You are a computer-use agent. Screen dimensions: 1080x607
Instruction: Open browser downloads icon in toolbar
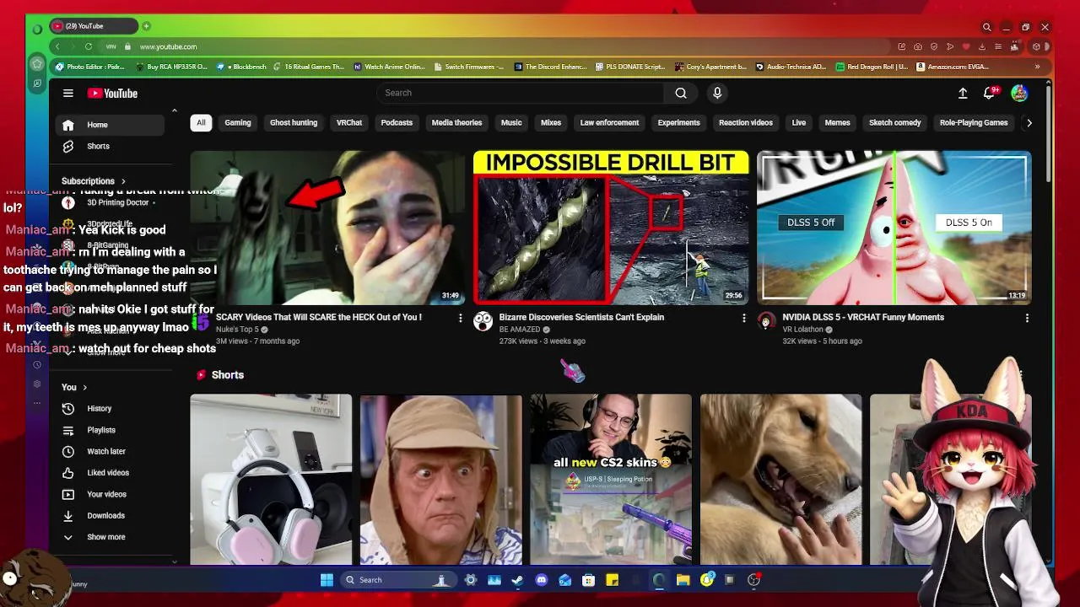point(982,46)
